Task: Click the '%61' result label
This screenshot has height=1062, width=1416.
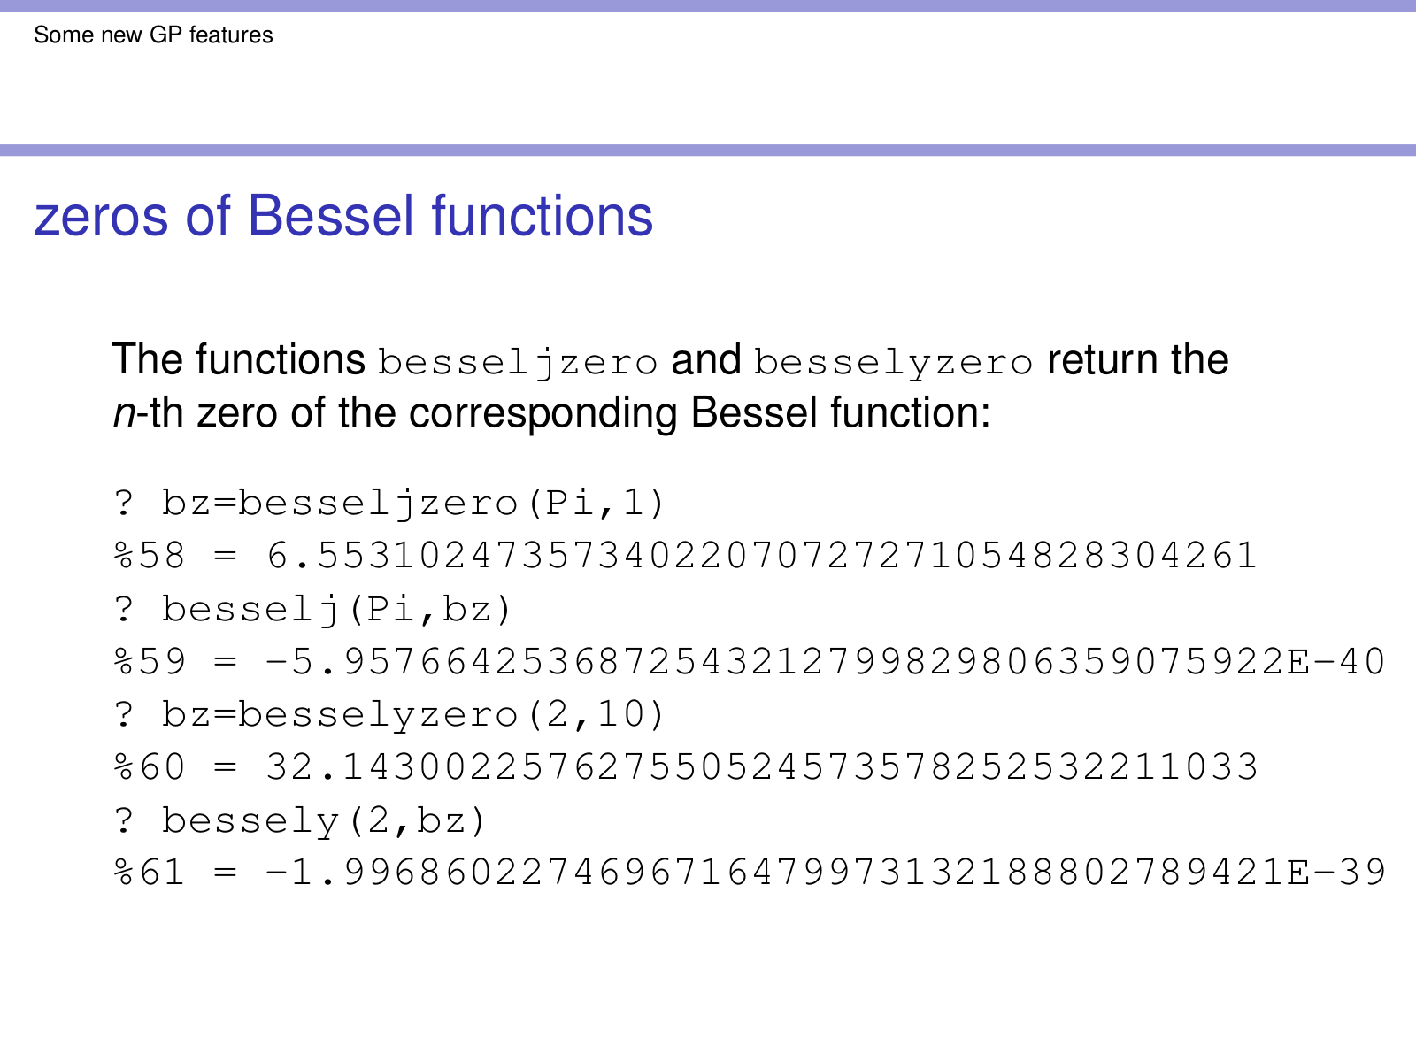Action: (x=150, y=873)
